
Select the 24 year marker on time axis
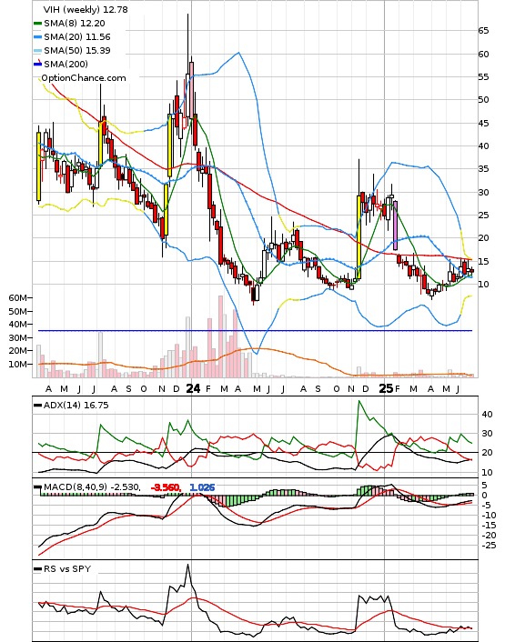click(193, 388)
